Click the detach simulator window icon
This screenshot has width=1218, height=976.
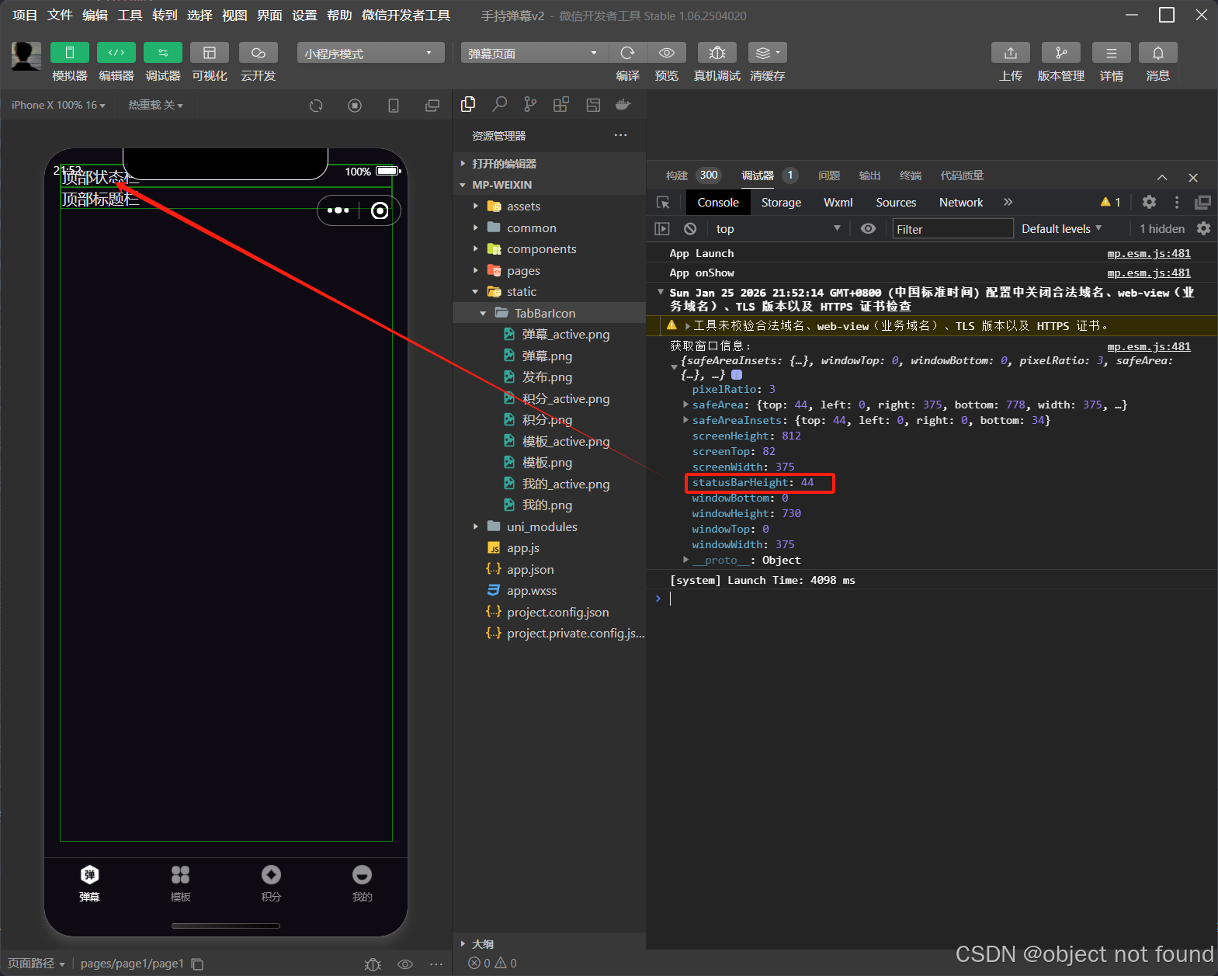point(432,106)
